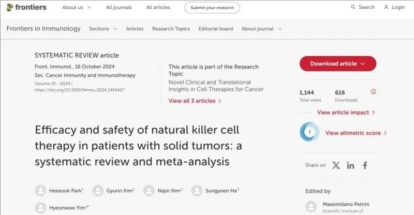Open Gyurin Kim's author avatar
414x215 pixels.
[98, 191]
